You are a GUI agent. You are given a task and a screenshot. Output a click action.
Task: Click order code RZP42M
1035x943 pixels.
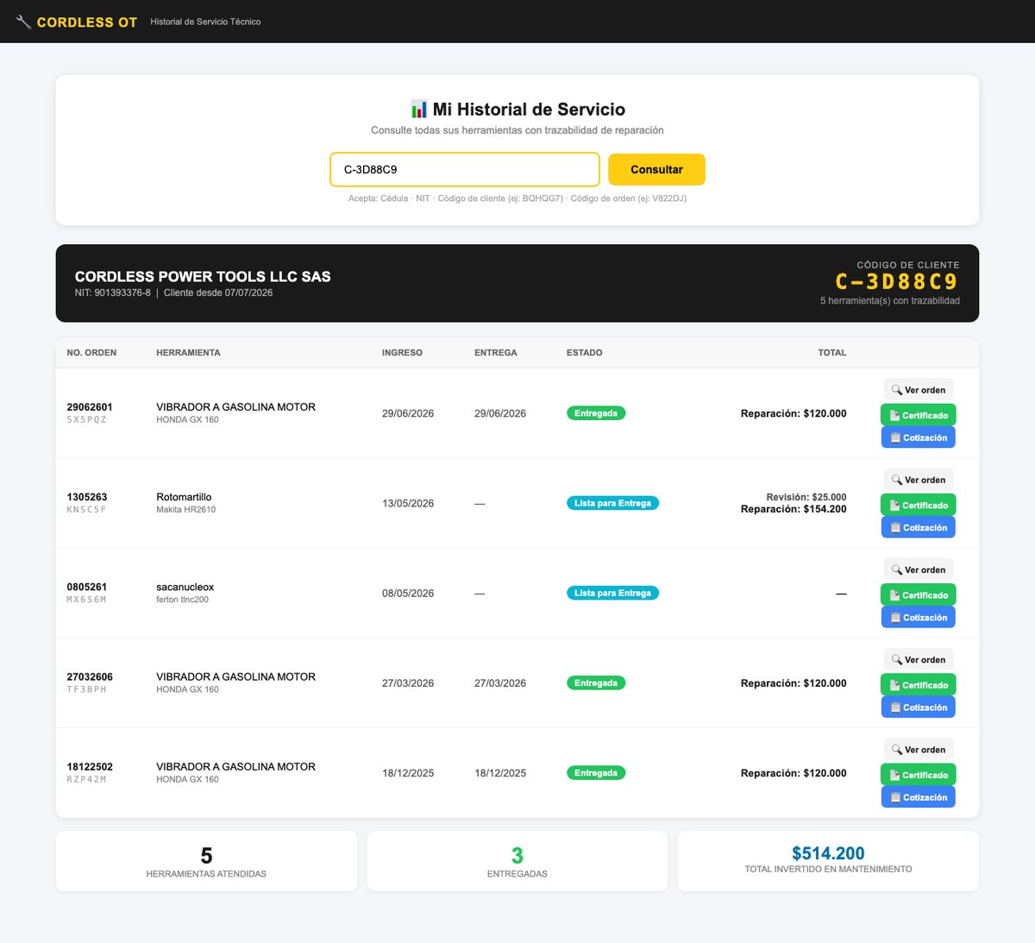pyautogui.click(x=86, y=779)
